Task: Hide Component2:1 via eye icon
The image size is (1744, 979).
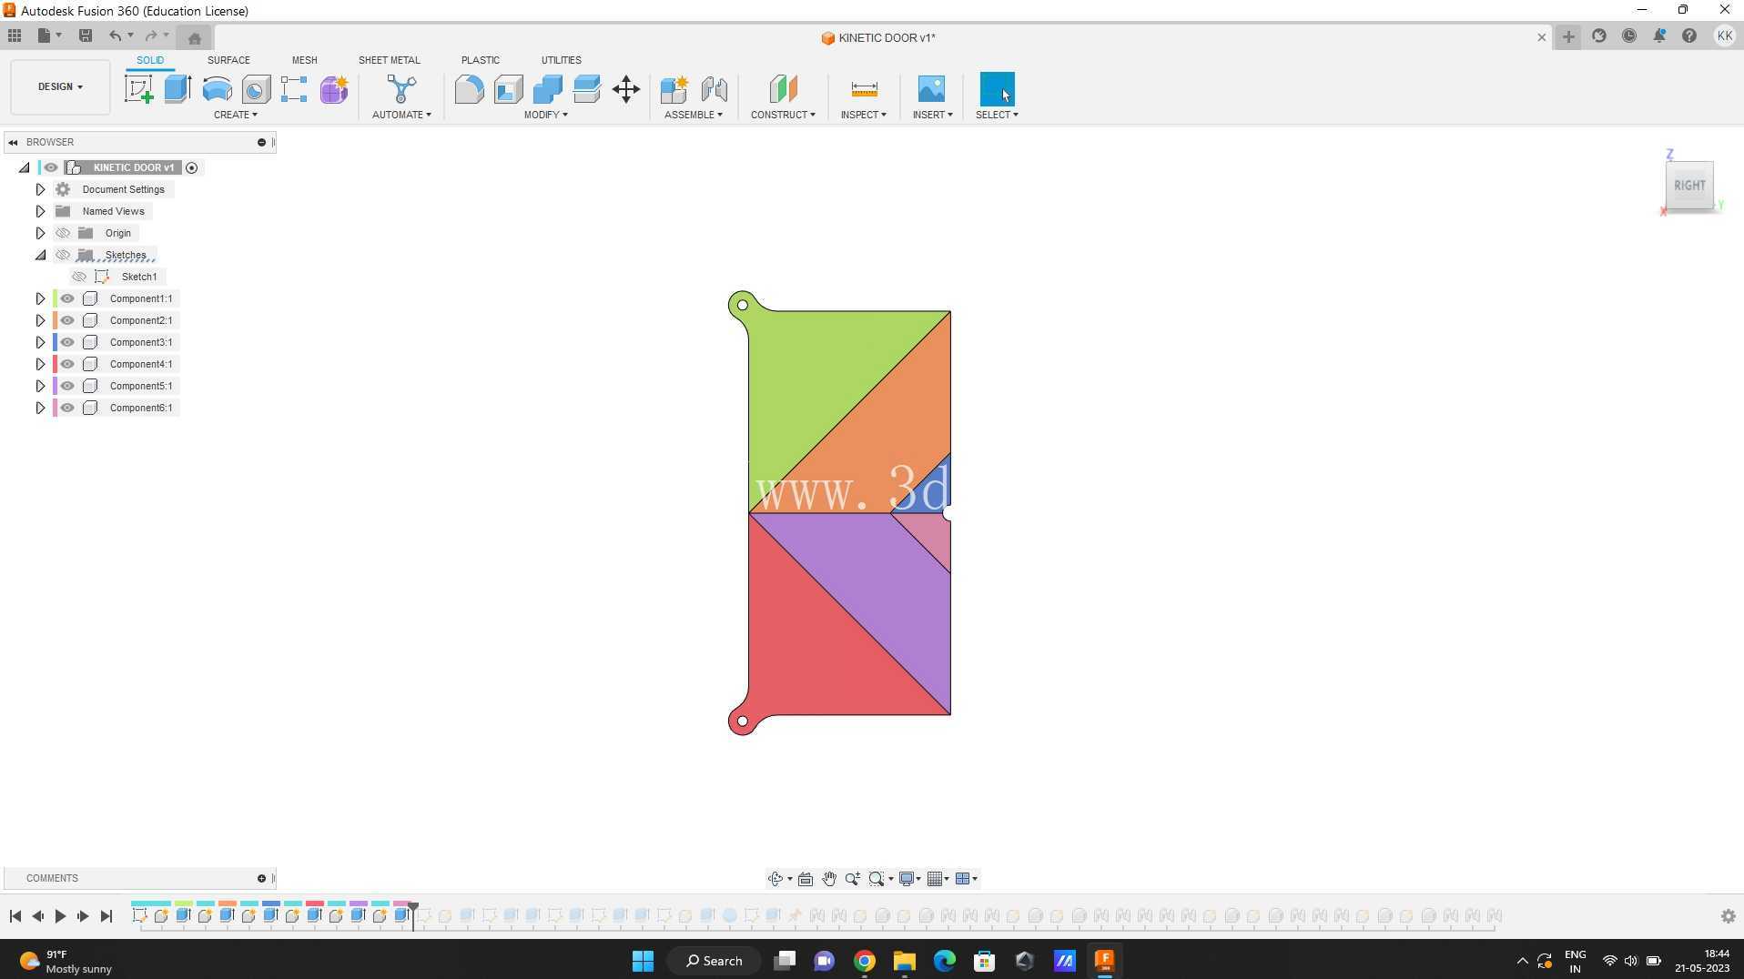Action: tap(67, 320)
